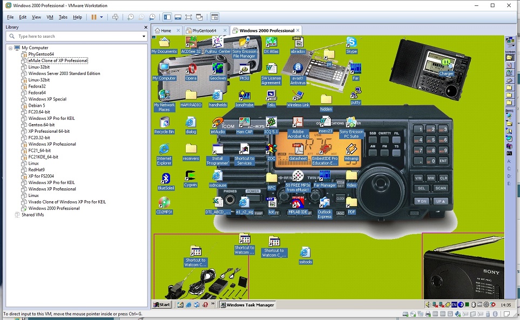
Task: Select Adobe Acrobat 4.0 icon
Action: tap(298, 128)
